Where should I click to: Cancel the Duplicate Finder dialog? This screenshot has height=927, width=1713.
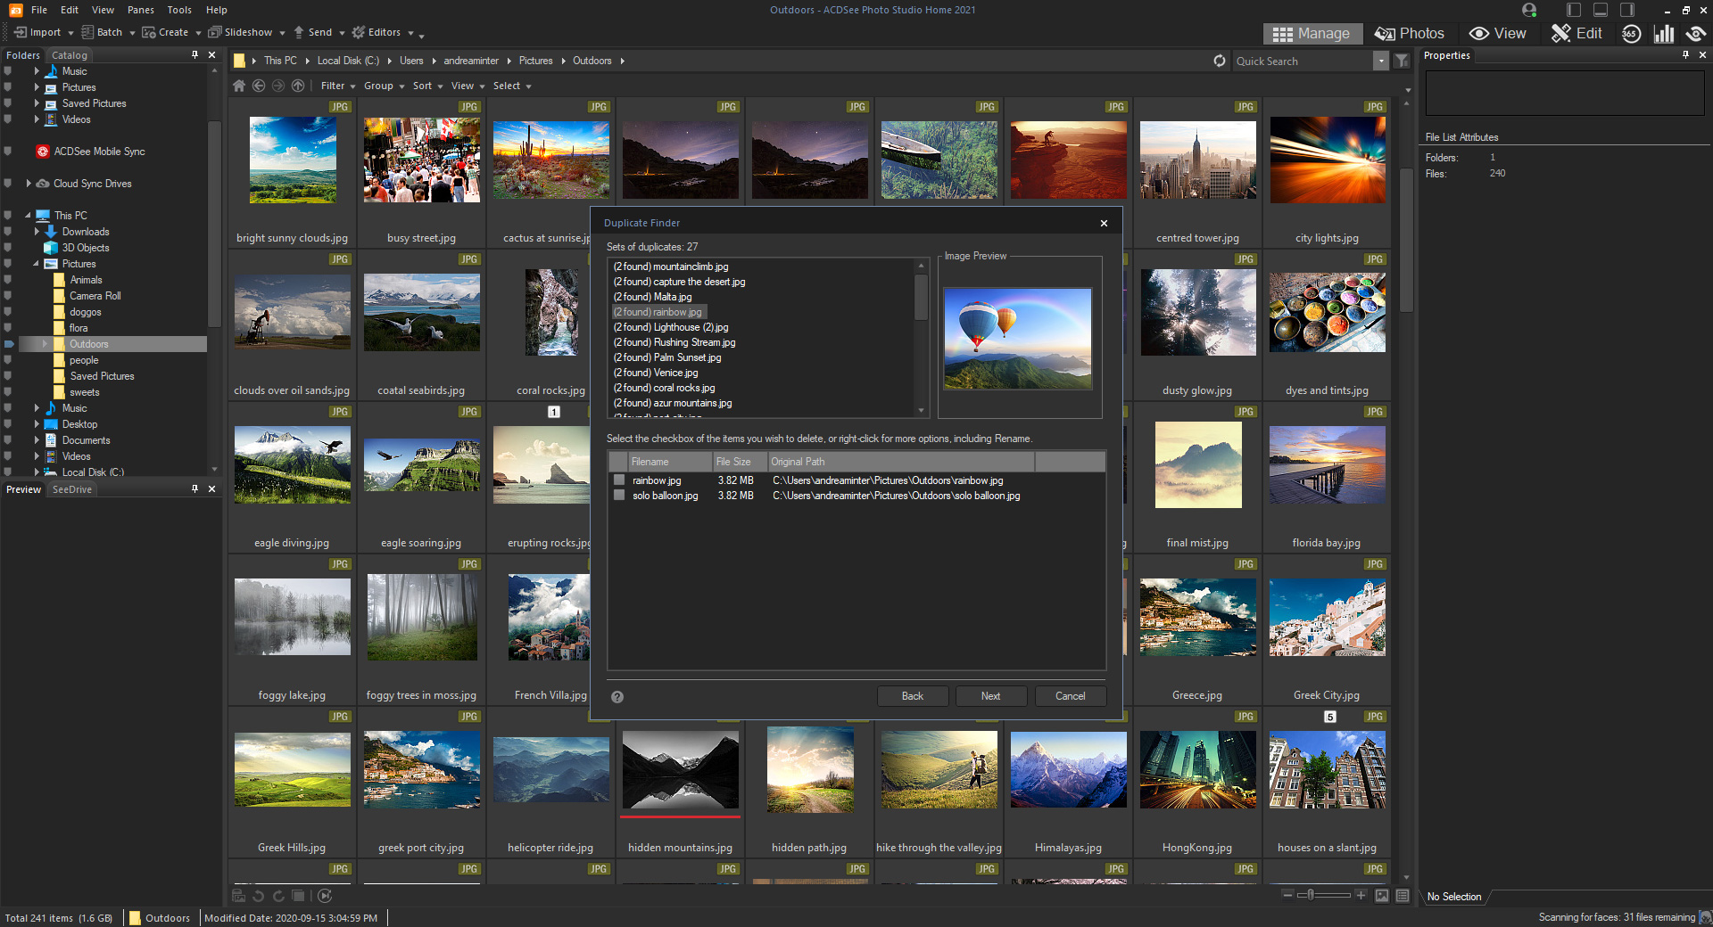click(x=1070, y=696)
